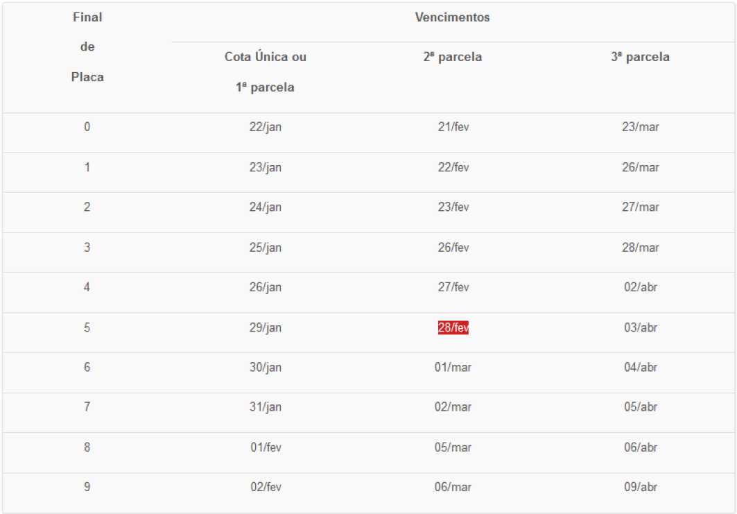The width and height of the screenshot is (737, 514).
Task: Select the 24/jan date cell
Action: pos(265,207)
